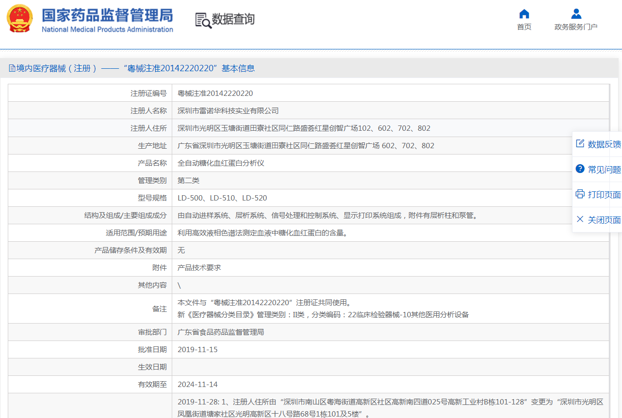Viewport: 622px width, 418px height.
Task: Click the 数据查询 heading text
Action: pos(233,19)
